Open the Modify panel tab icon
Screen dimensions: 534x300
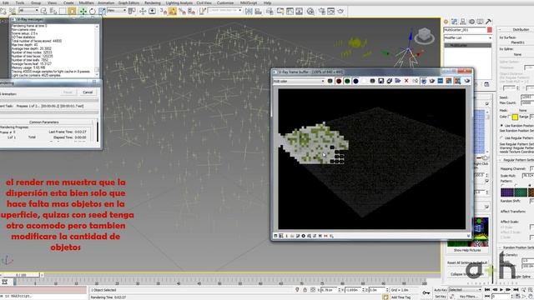tap(454, 22)
